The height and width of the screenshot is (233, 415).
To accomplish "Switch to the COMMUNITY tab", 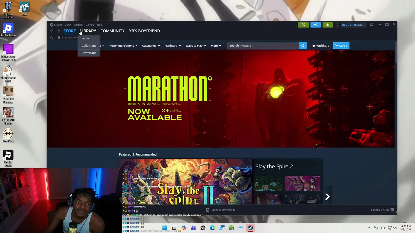I will click(x=113, y=31).
